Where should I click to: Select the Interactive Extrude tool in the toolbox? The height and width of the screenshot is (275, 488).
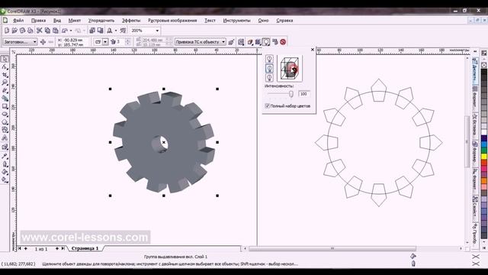pos(5,147)
